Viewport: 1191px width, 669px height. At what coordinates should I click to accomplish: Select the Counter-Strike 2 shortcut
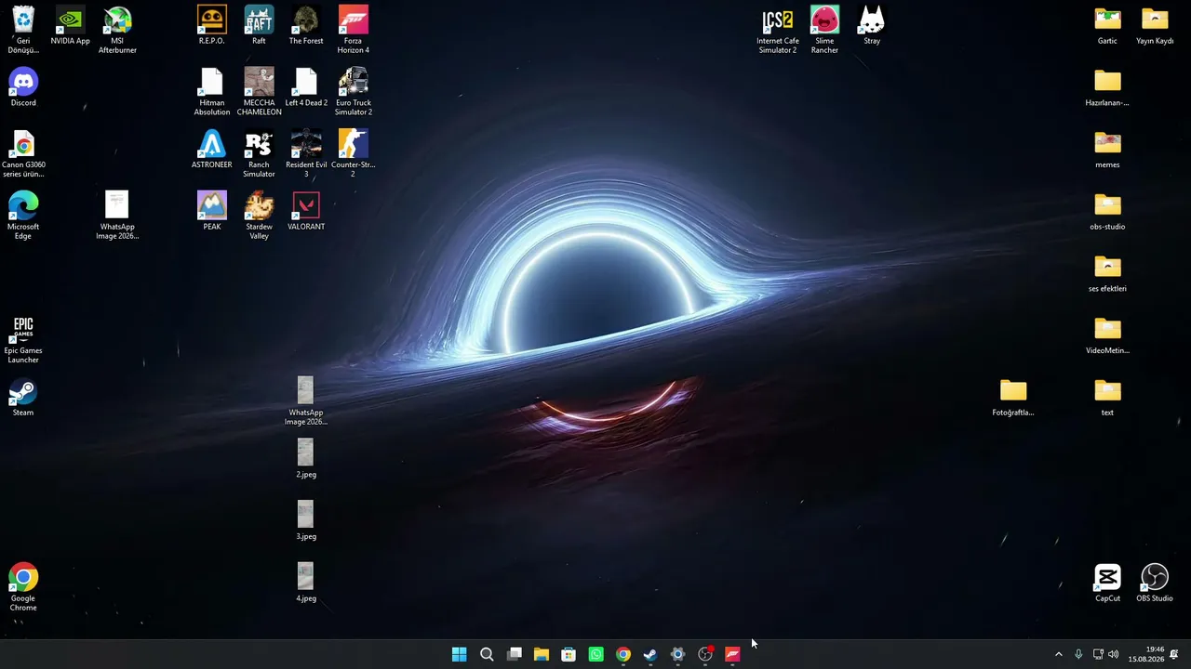353,153
